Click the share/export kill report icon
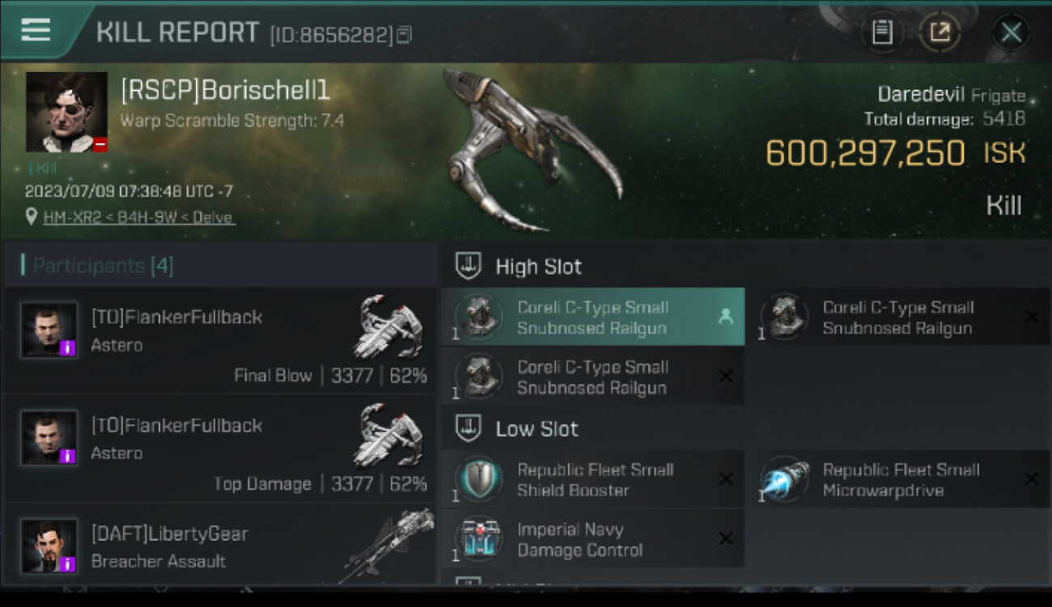 tap(940, 32)
